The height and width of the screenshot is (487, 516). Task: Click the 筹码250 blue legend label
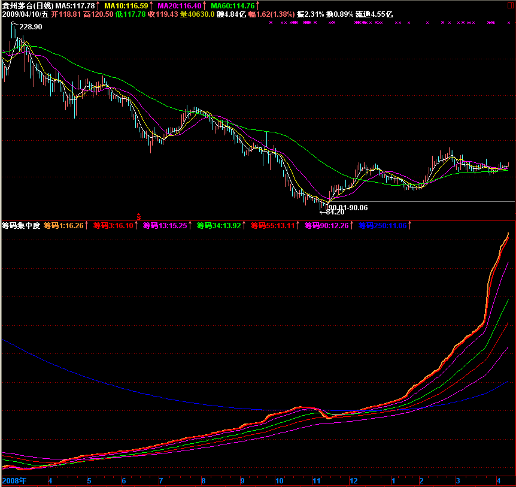pyautogui.click(x=383, y=226)
